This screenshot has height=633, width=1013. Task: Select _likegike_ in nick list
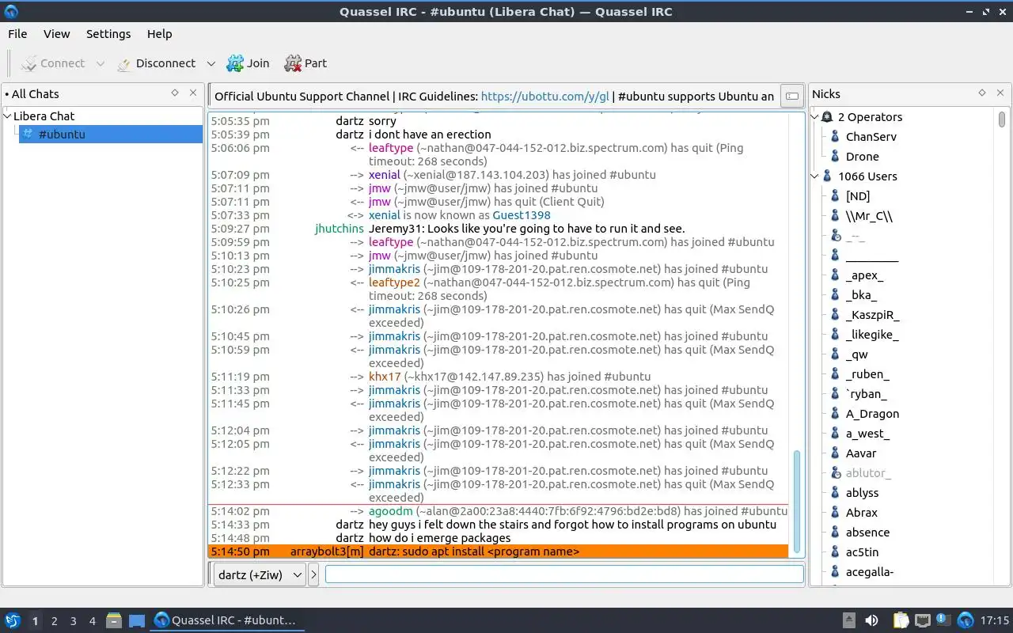872,335
